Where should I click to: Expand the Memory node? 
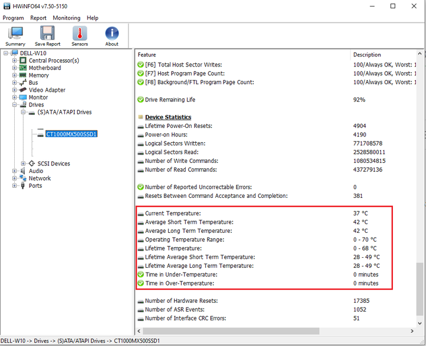pos(14,75)
